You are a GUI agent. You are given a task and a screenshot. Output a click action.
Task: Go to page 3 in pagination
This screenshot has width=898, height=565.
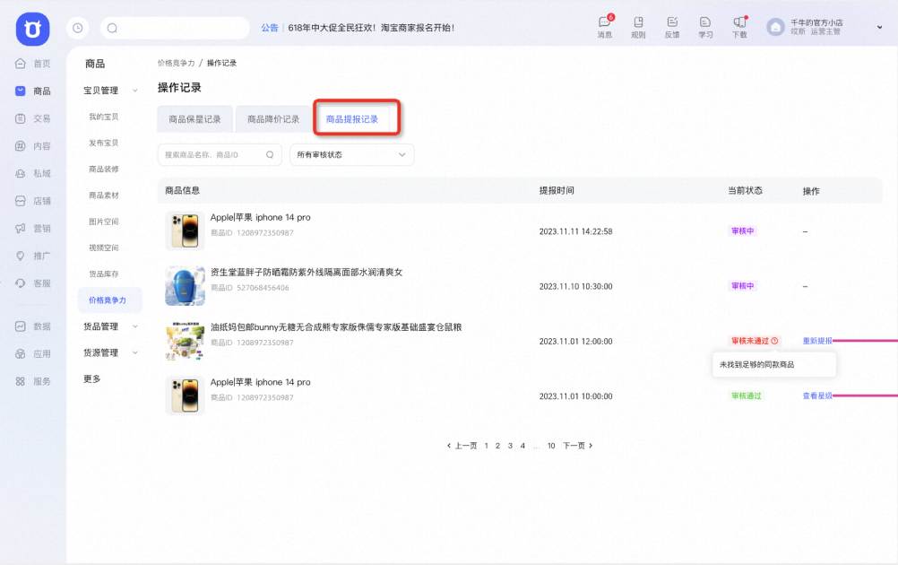click(x=510, y=446)
